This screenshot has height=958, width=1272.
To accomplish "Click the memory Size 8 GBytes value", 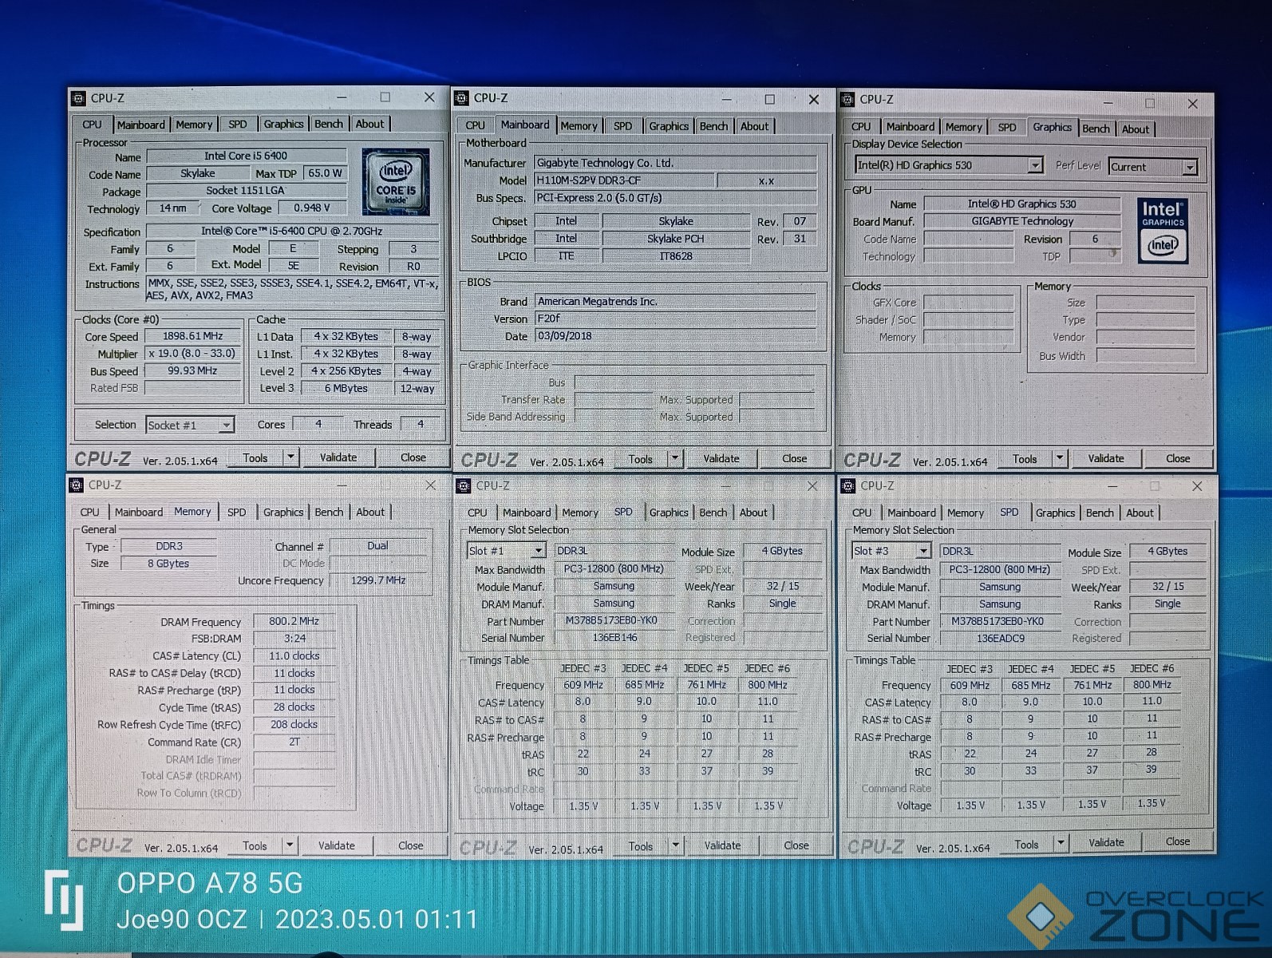I will [x=168, y=564].
